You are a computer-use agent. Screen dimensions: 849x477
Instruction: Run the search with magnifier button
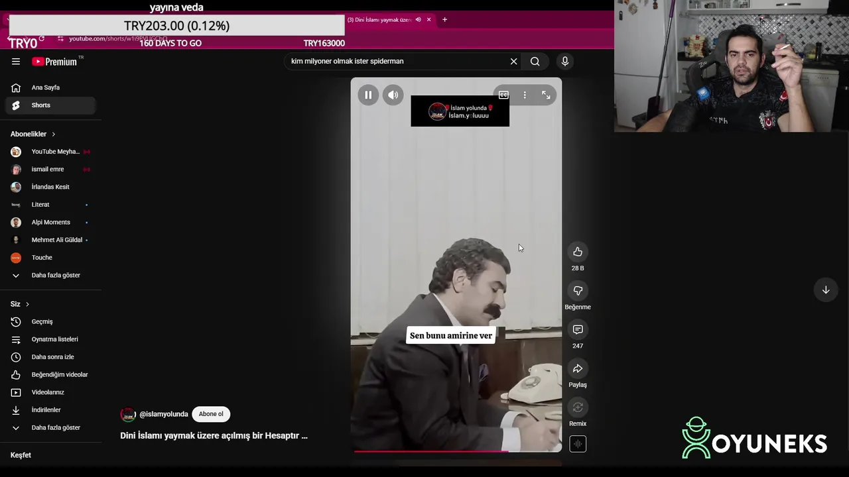(x=535, y=62)
